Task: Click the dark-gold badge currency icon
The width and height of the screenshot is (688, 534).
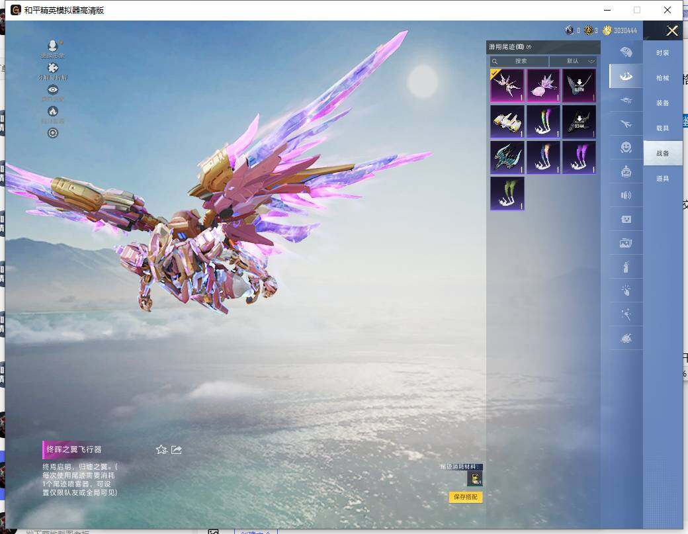Action: pos(589,30)
